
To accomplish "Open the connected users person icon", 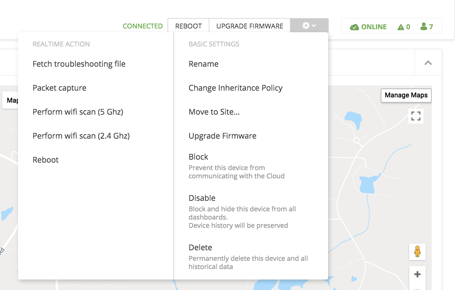I will coord(424,27).
